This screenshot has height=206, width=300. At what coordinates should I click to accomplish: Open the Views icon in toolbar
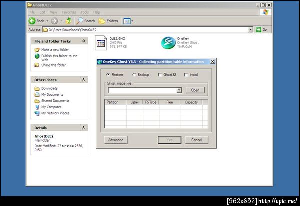click(127, 21)
